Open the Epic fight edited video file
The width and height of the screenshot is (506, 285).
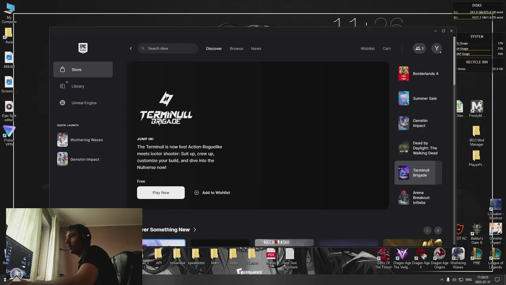(x=9, y=112)
